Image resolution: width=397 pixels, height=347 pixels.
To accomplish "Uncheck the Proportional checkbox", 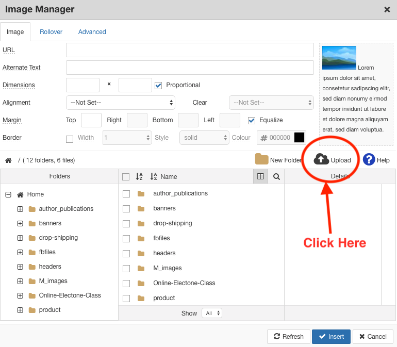I will pos(158,85).
